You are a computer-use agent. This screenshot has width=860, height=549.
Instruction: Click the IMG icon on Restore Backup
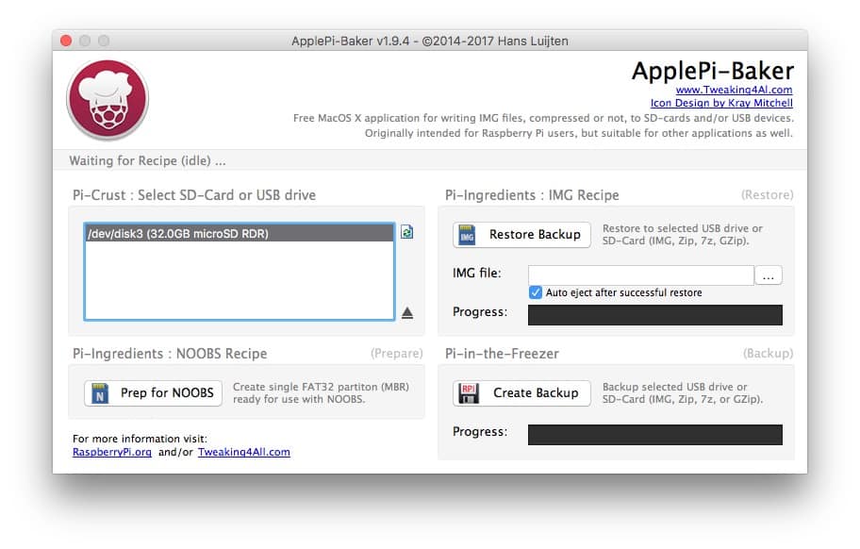click(x=467, y=235)
